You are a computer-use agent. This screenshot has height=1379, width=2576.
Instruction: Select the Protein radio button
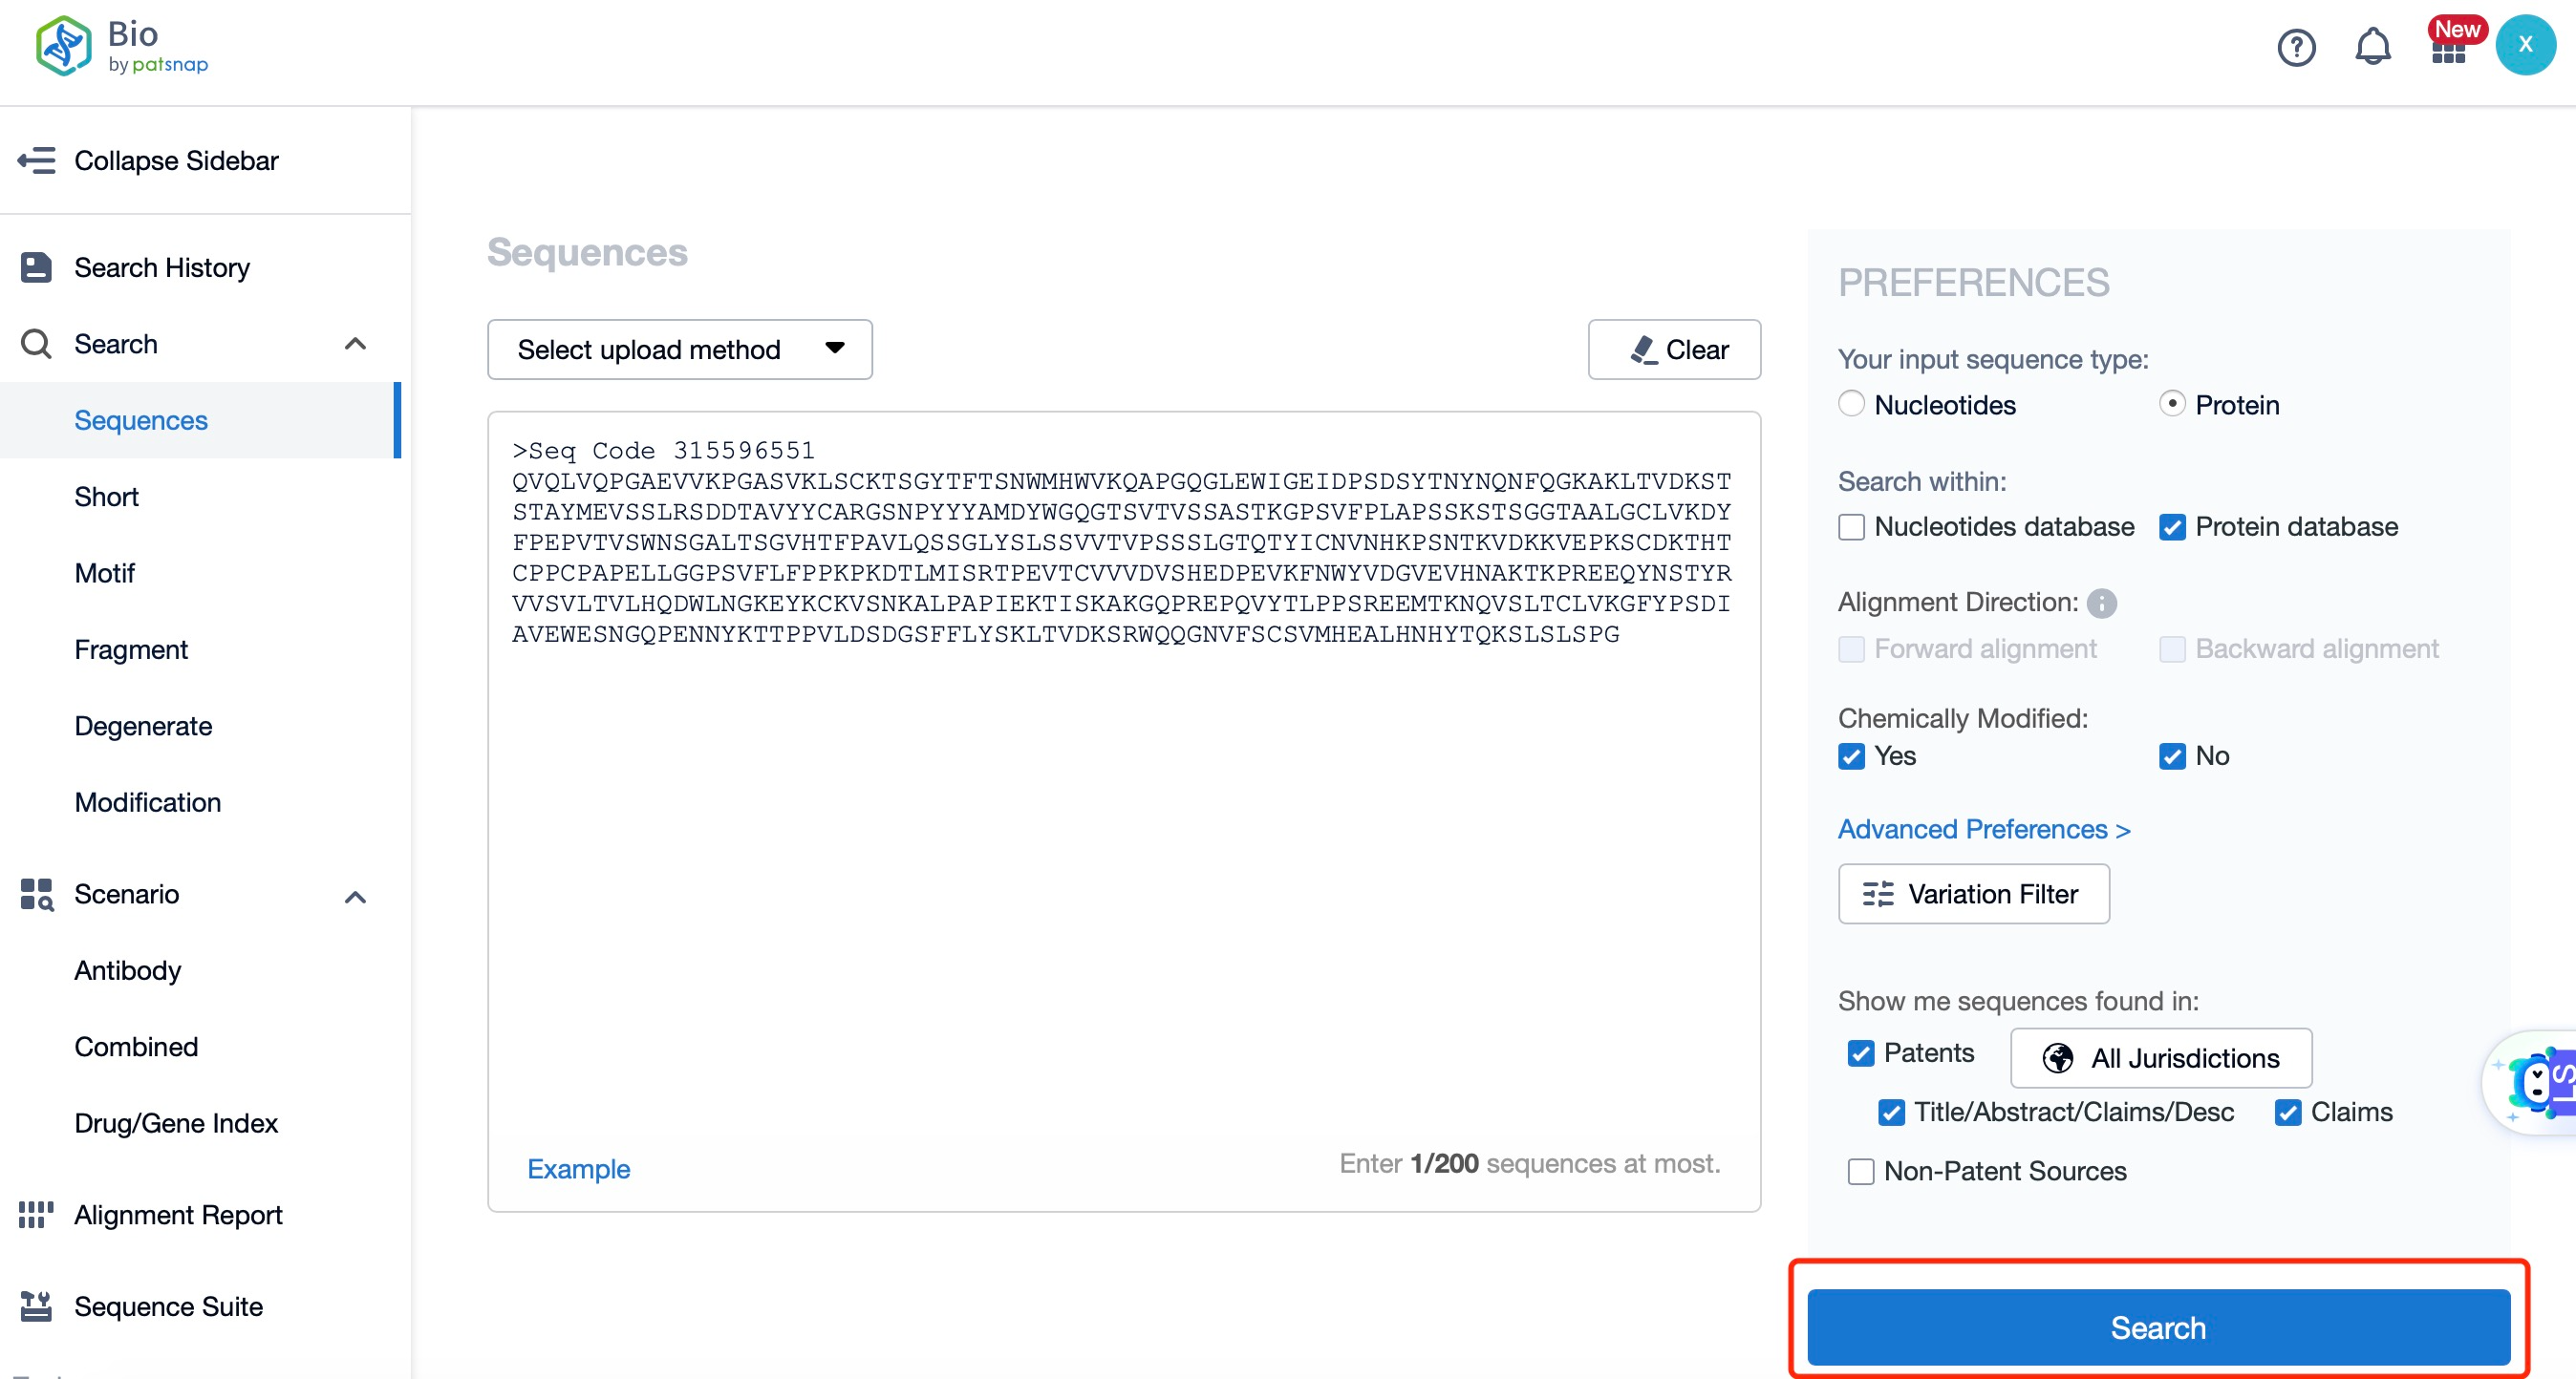pyautogui.click(x=2172, y=404)
